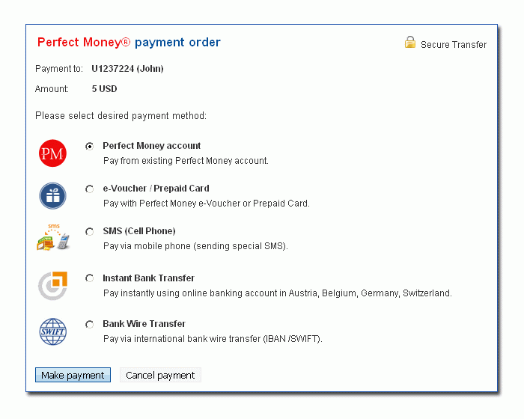Click 'Pay instantly using online banking account' description

click(x=278, y=293)
